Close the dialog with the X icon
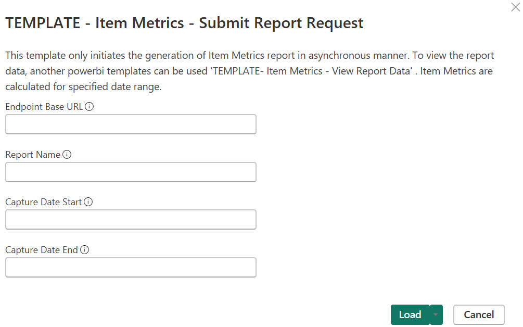 point(515,7)
